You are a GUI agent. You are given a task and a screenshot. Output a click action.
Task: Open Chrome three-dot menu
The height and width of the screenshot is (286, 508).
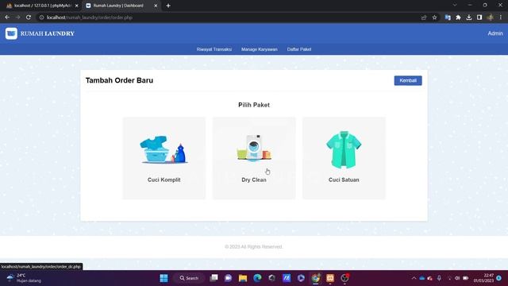[501, 17]
